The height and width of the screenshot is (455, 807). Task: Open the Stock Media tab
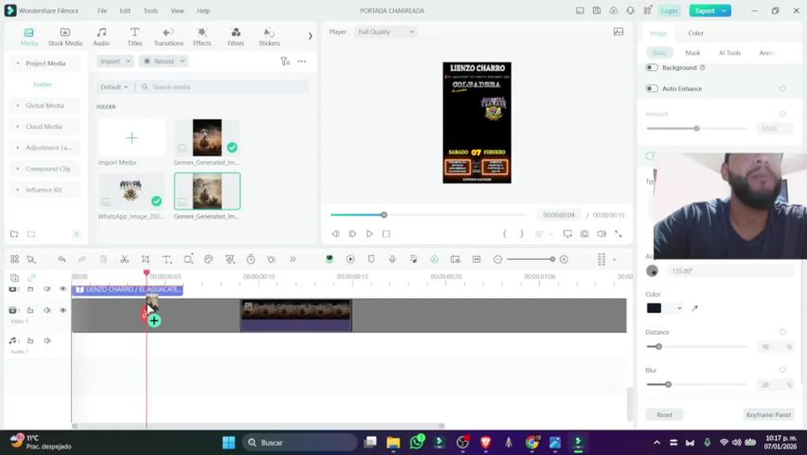click(65, 37)
